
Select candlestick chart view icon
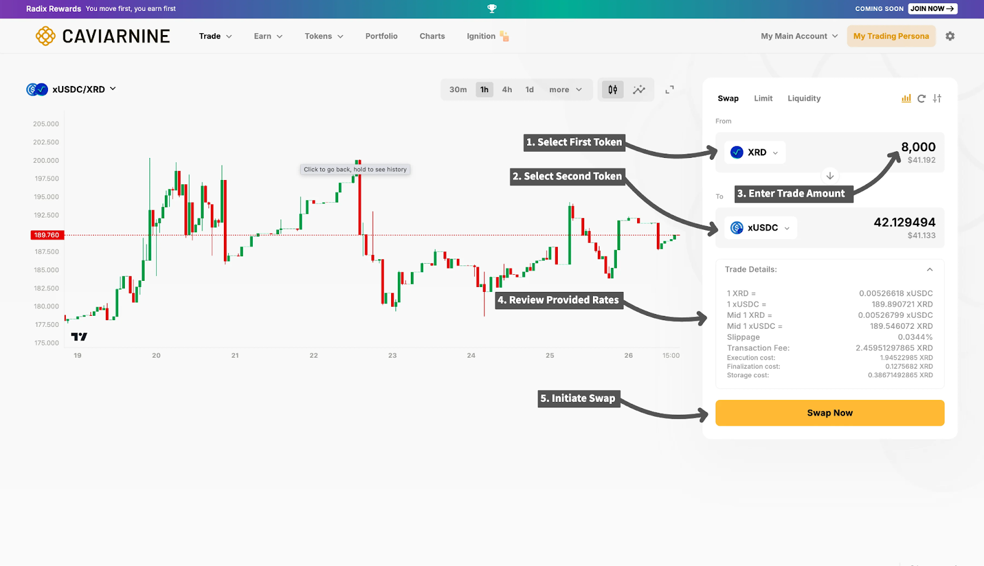pos(613,90)
